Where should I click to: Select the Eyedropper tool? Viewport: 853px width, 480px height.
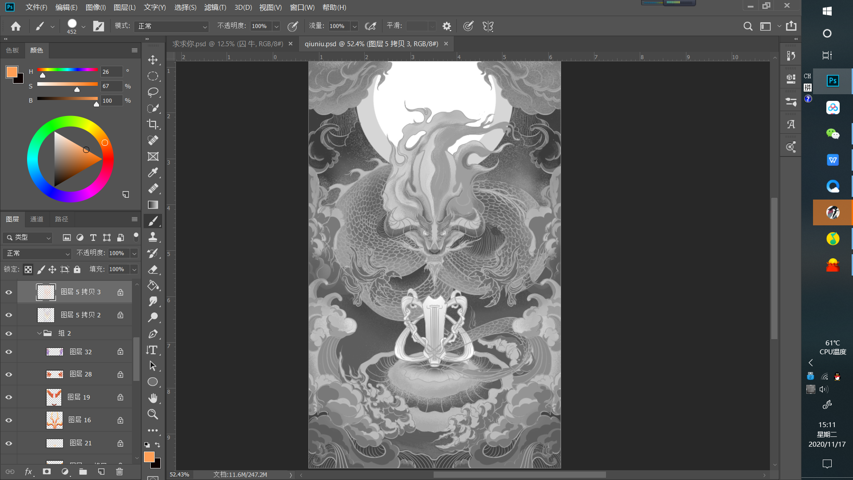tap(153, 172)
